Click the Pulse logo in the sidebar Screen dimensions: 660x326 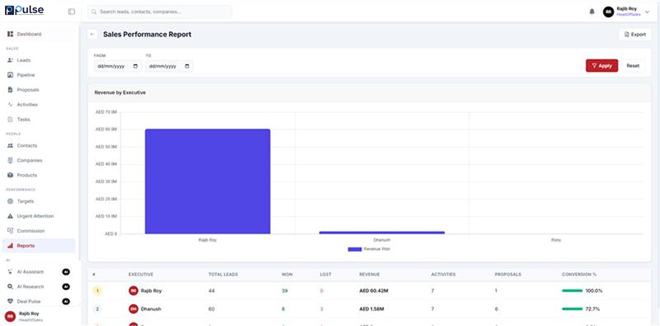(25, 11)
